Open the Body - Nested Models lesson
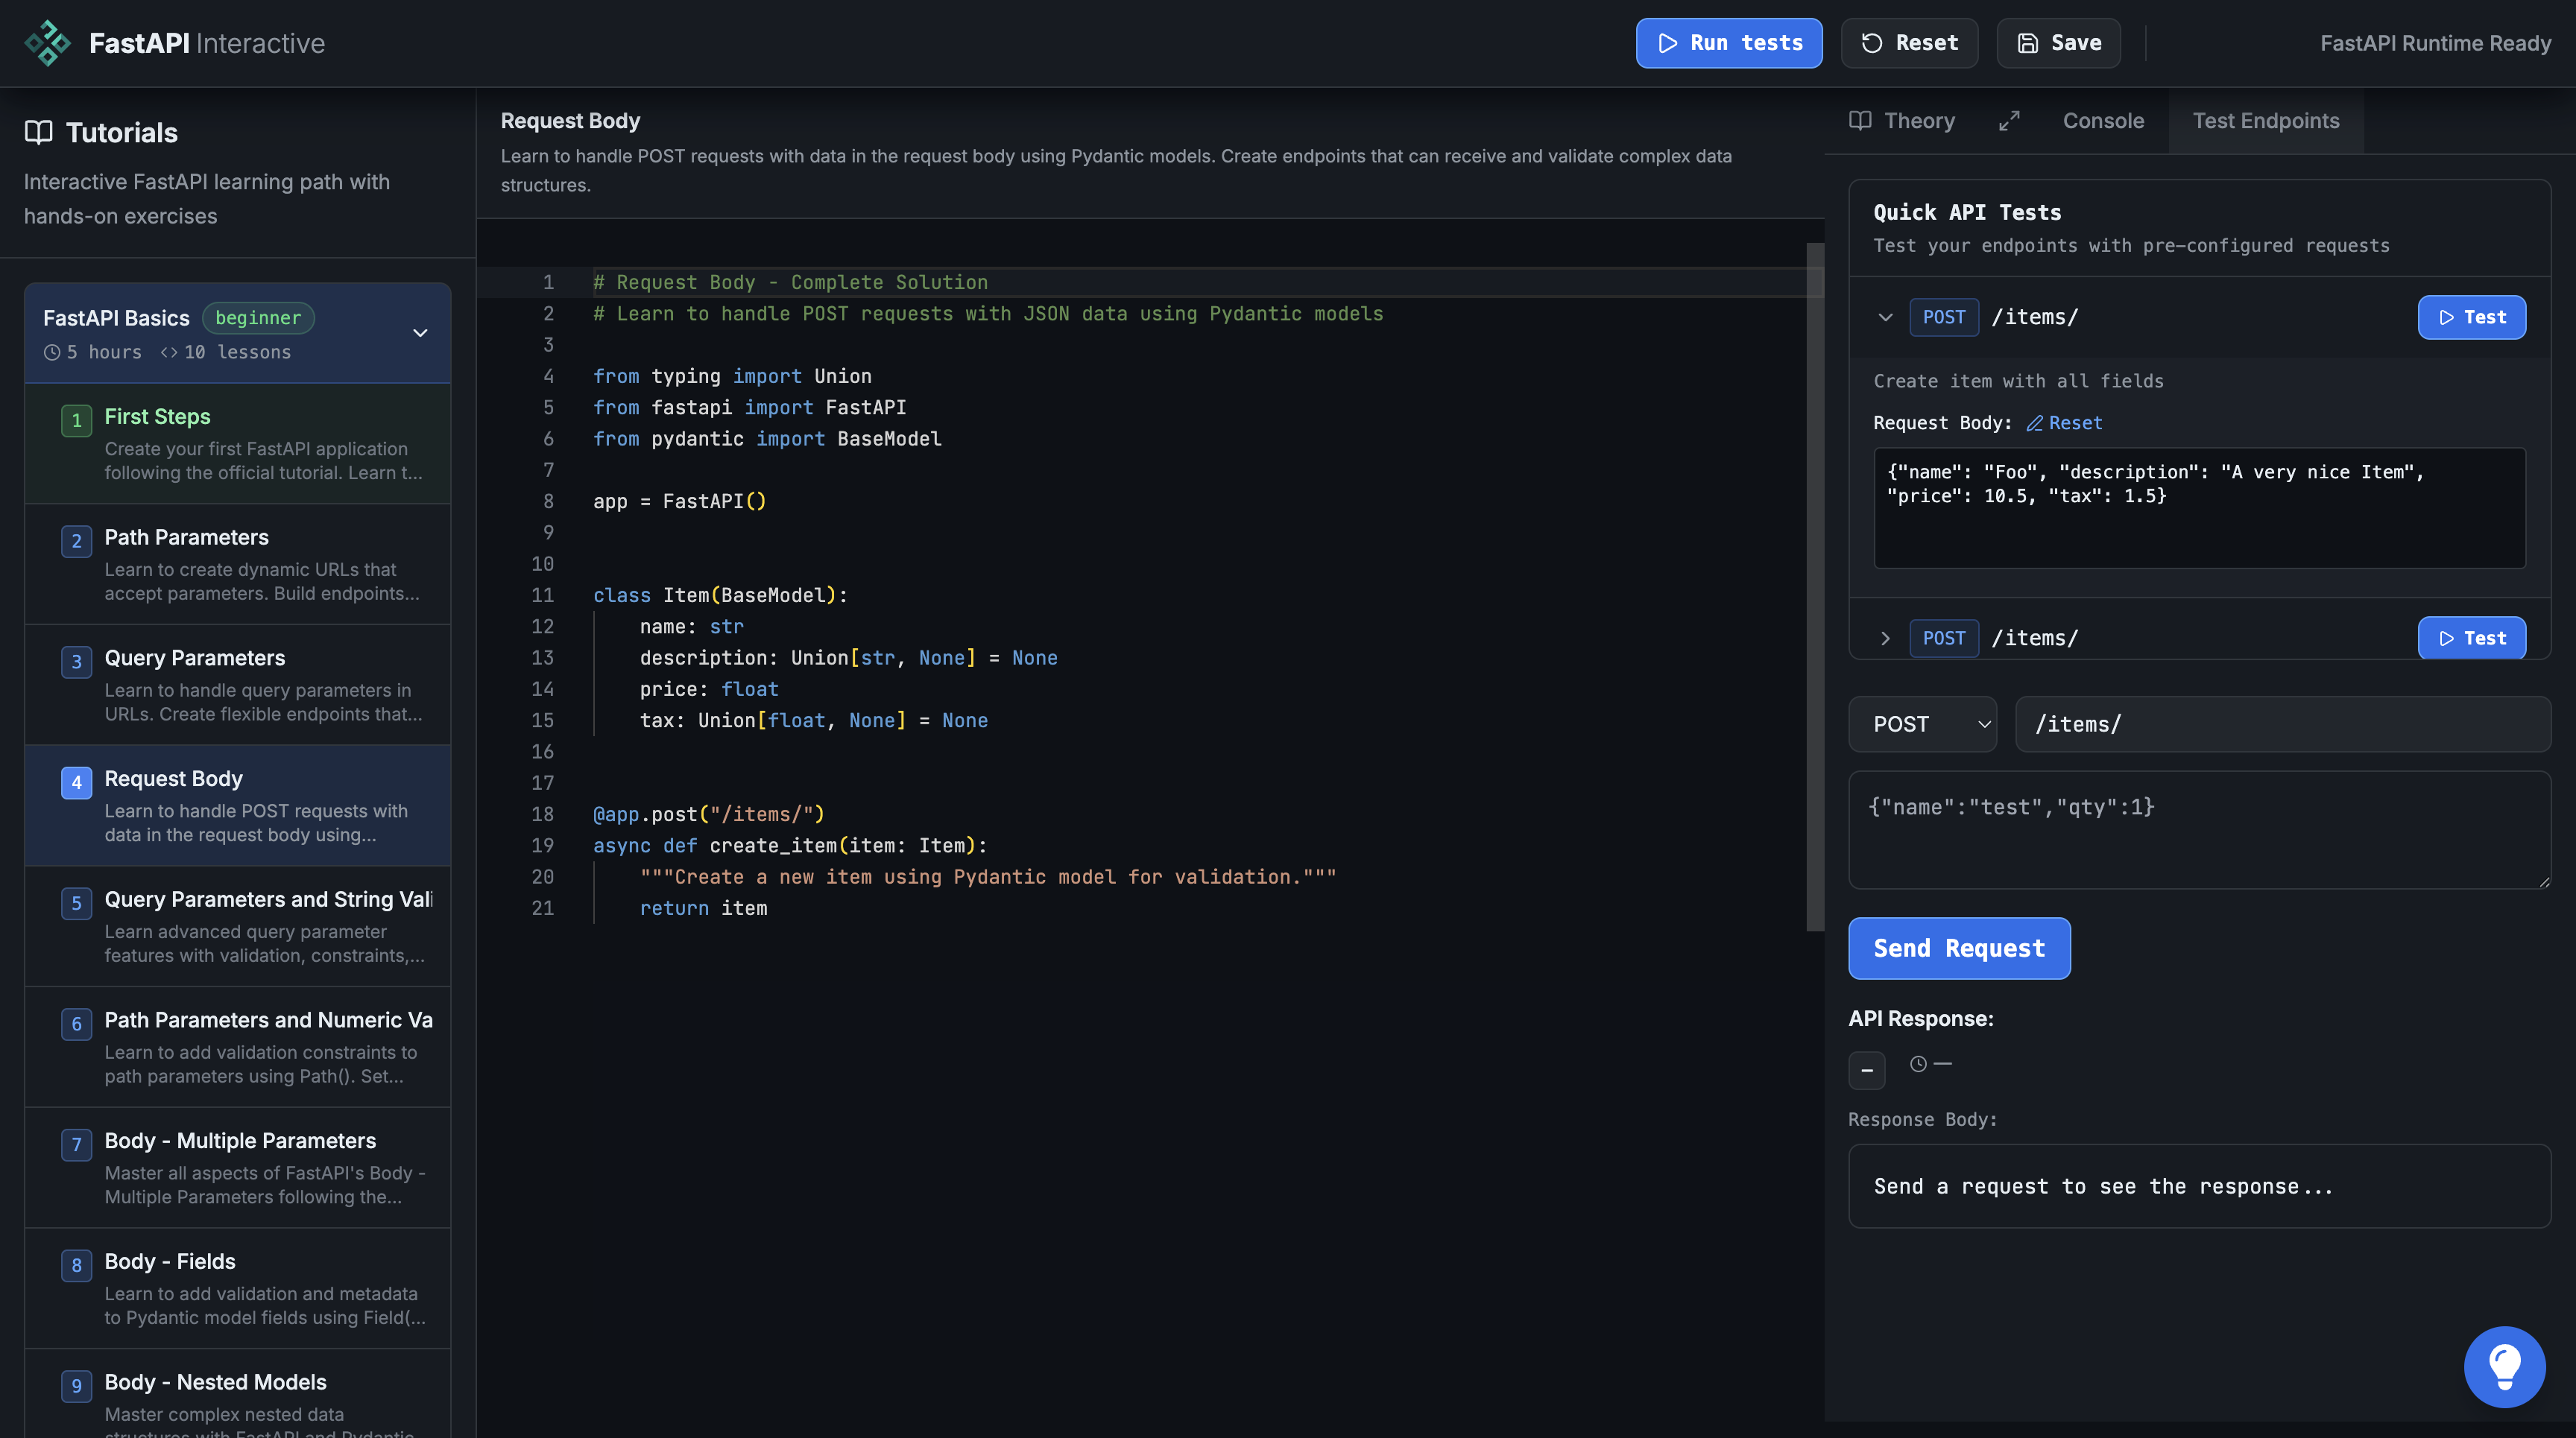Image resolution: width=2576 pixels, height=1438 pixels. pyautogui.click(x=238, y=1394)
